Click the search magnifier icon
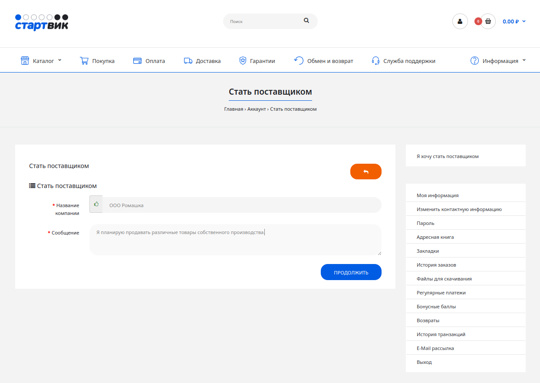 click(306, 21)
